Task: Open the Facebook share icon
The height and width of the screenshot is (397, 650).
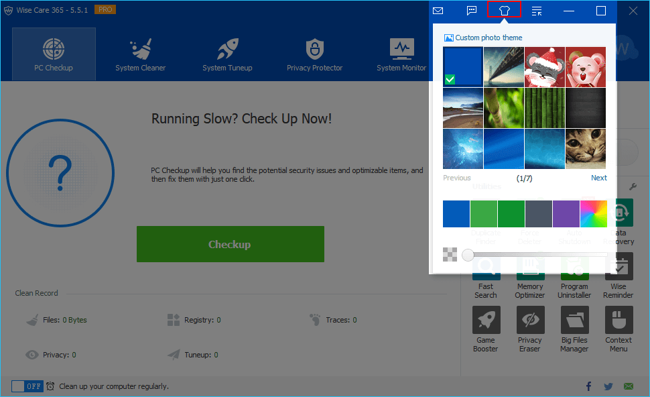Action: click(588, 386)
